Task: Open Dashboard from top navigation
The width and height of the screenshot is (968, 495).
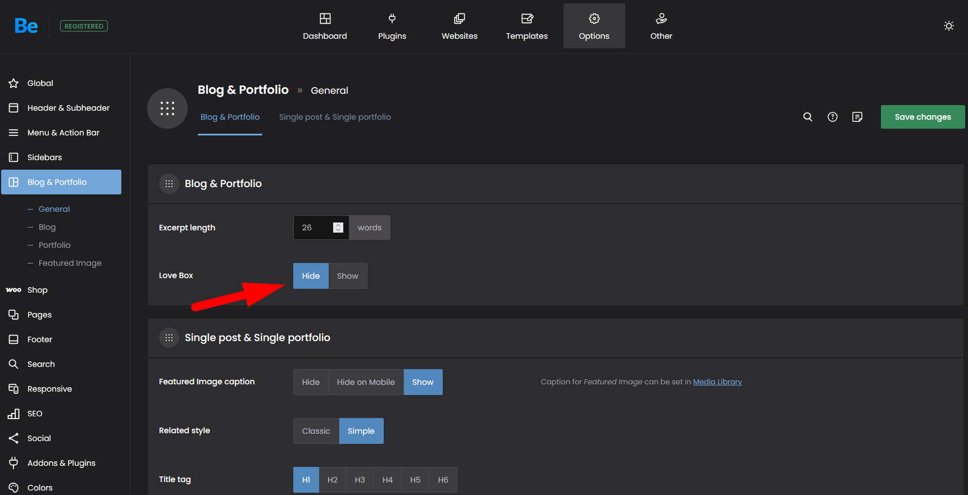Action: [x=325, y=26]
